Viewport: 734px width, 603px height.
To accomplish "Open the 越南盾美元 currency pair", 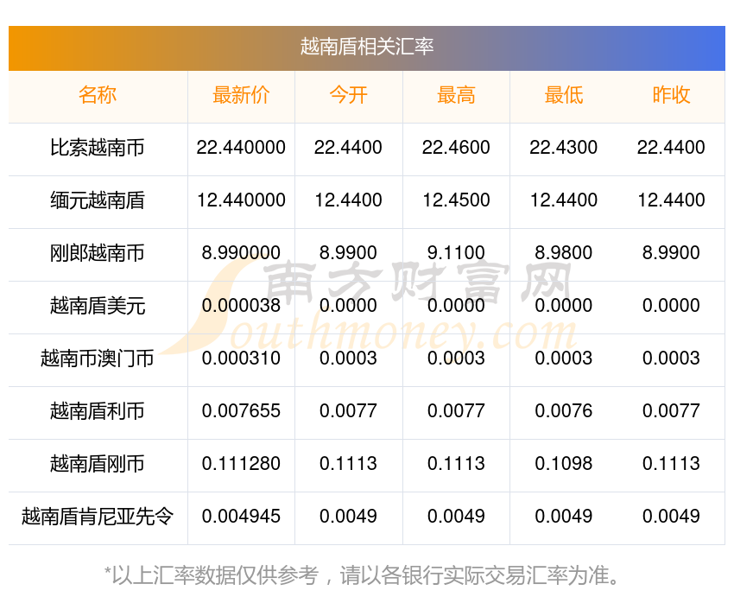I will tap(98, 306).
